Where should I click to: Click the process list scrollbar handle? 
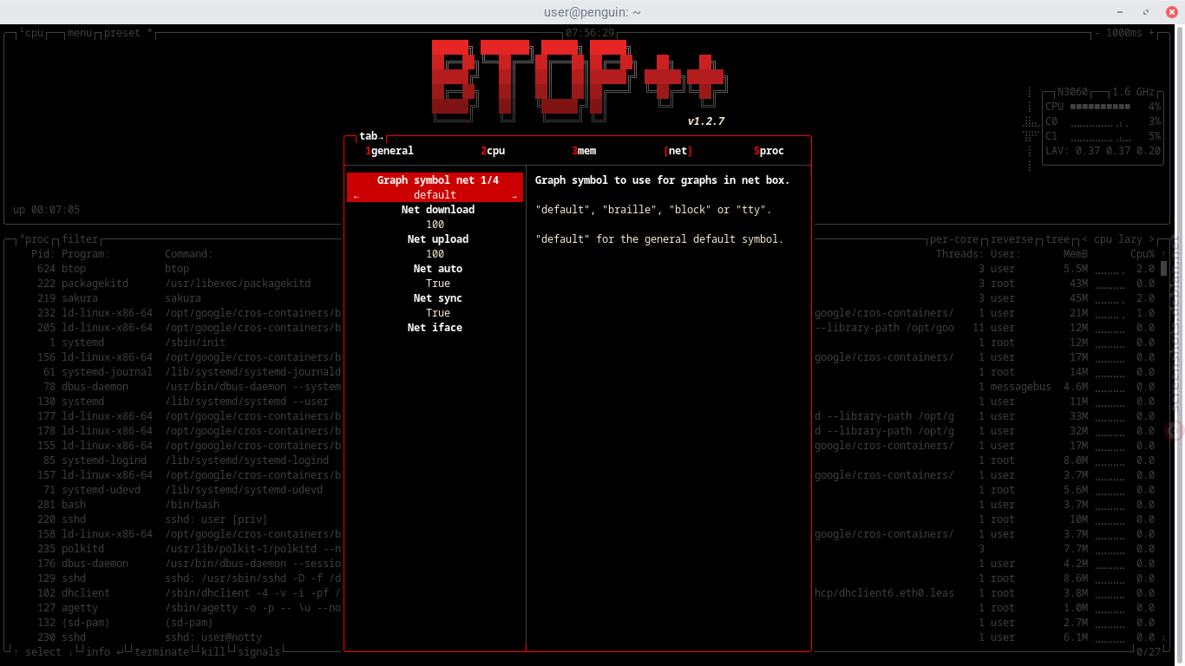[x=1164, y=268]
